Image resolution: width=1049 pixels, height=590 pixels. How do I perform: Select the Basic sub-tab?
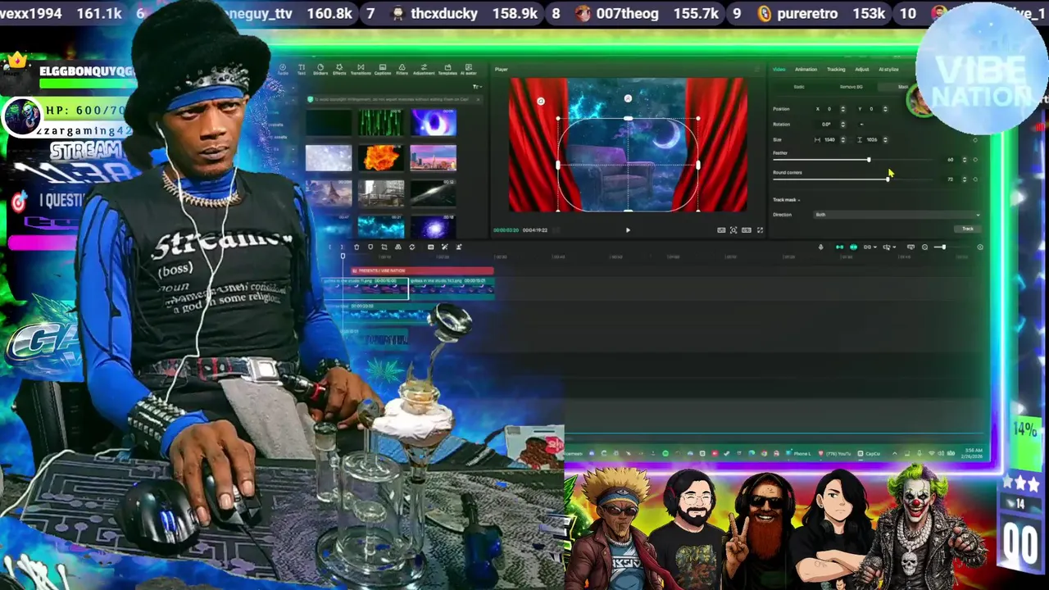799,87
